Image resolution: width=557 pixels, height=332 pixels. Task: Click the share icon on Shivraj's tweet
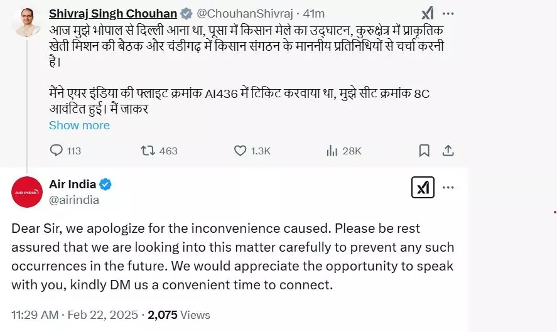[x=448, y=151]
